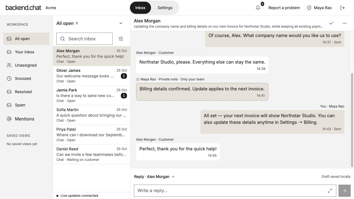Open Maya Rao profile

pos(319,8)
